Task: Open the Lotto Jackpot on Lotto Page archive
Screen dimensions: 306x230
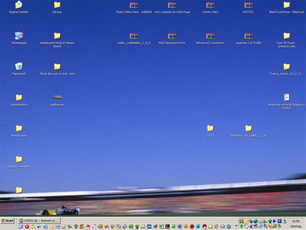Action: (x=172, y=5)
